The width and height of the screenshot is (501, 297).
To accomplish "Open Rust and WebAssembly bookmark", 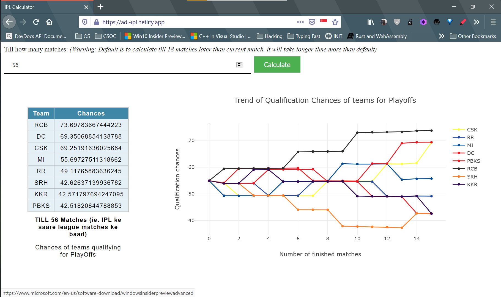I will click(x=377, y=36).
